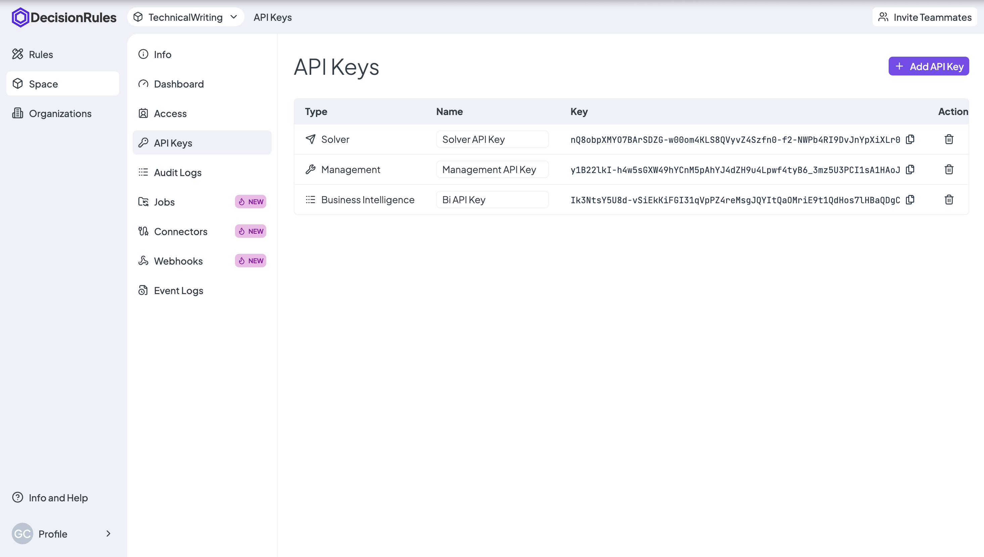Open the Connectors page

point(180,231)
